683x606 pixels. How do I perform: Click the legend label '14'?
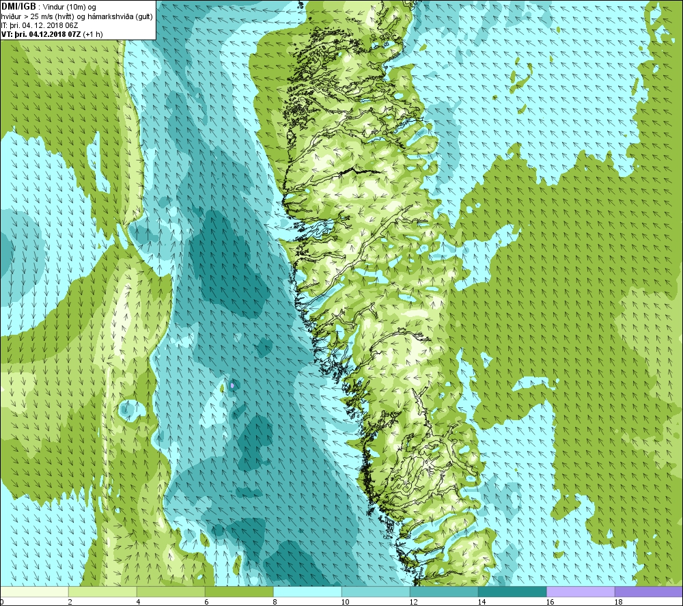click(x=482, y=602)
